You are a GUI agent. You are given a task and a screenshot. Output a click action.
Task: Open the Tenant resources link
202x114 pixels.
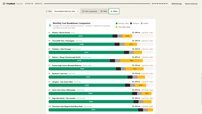(191, 4)
